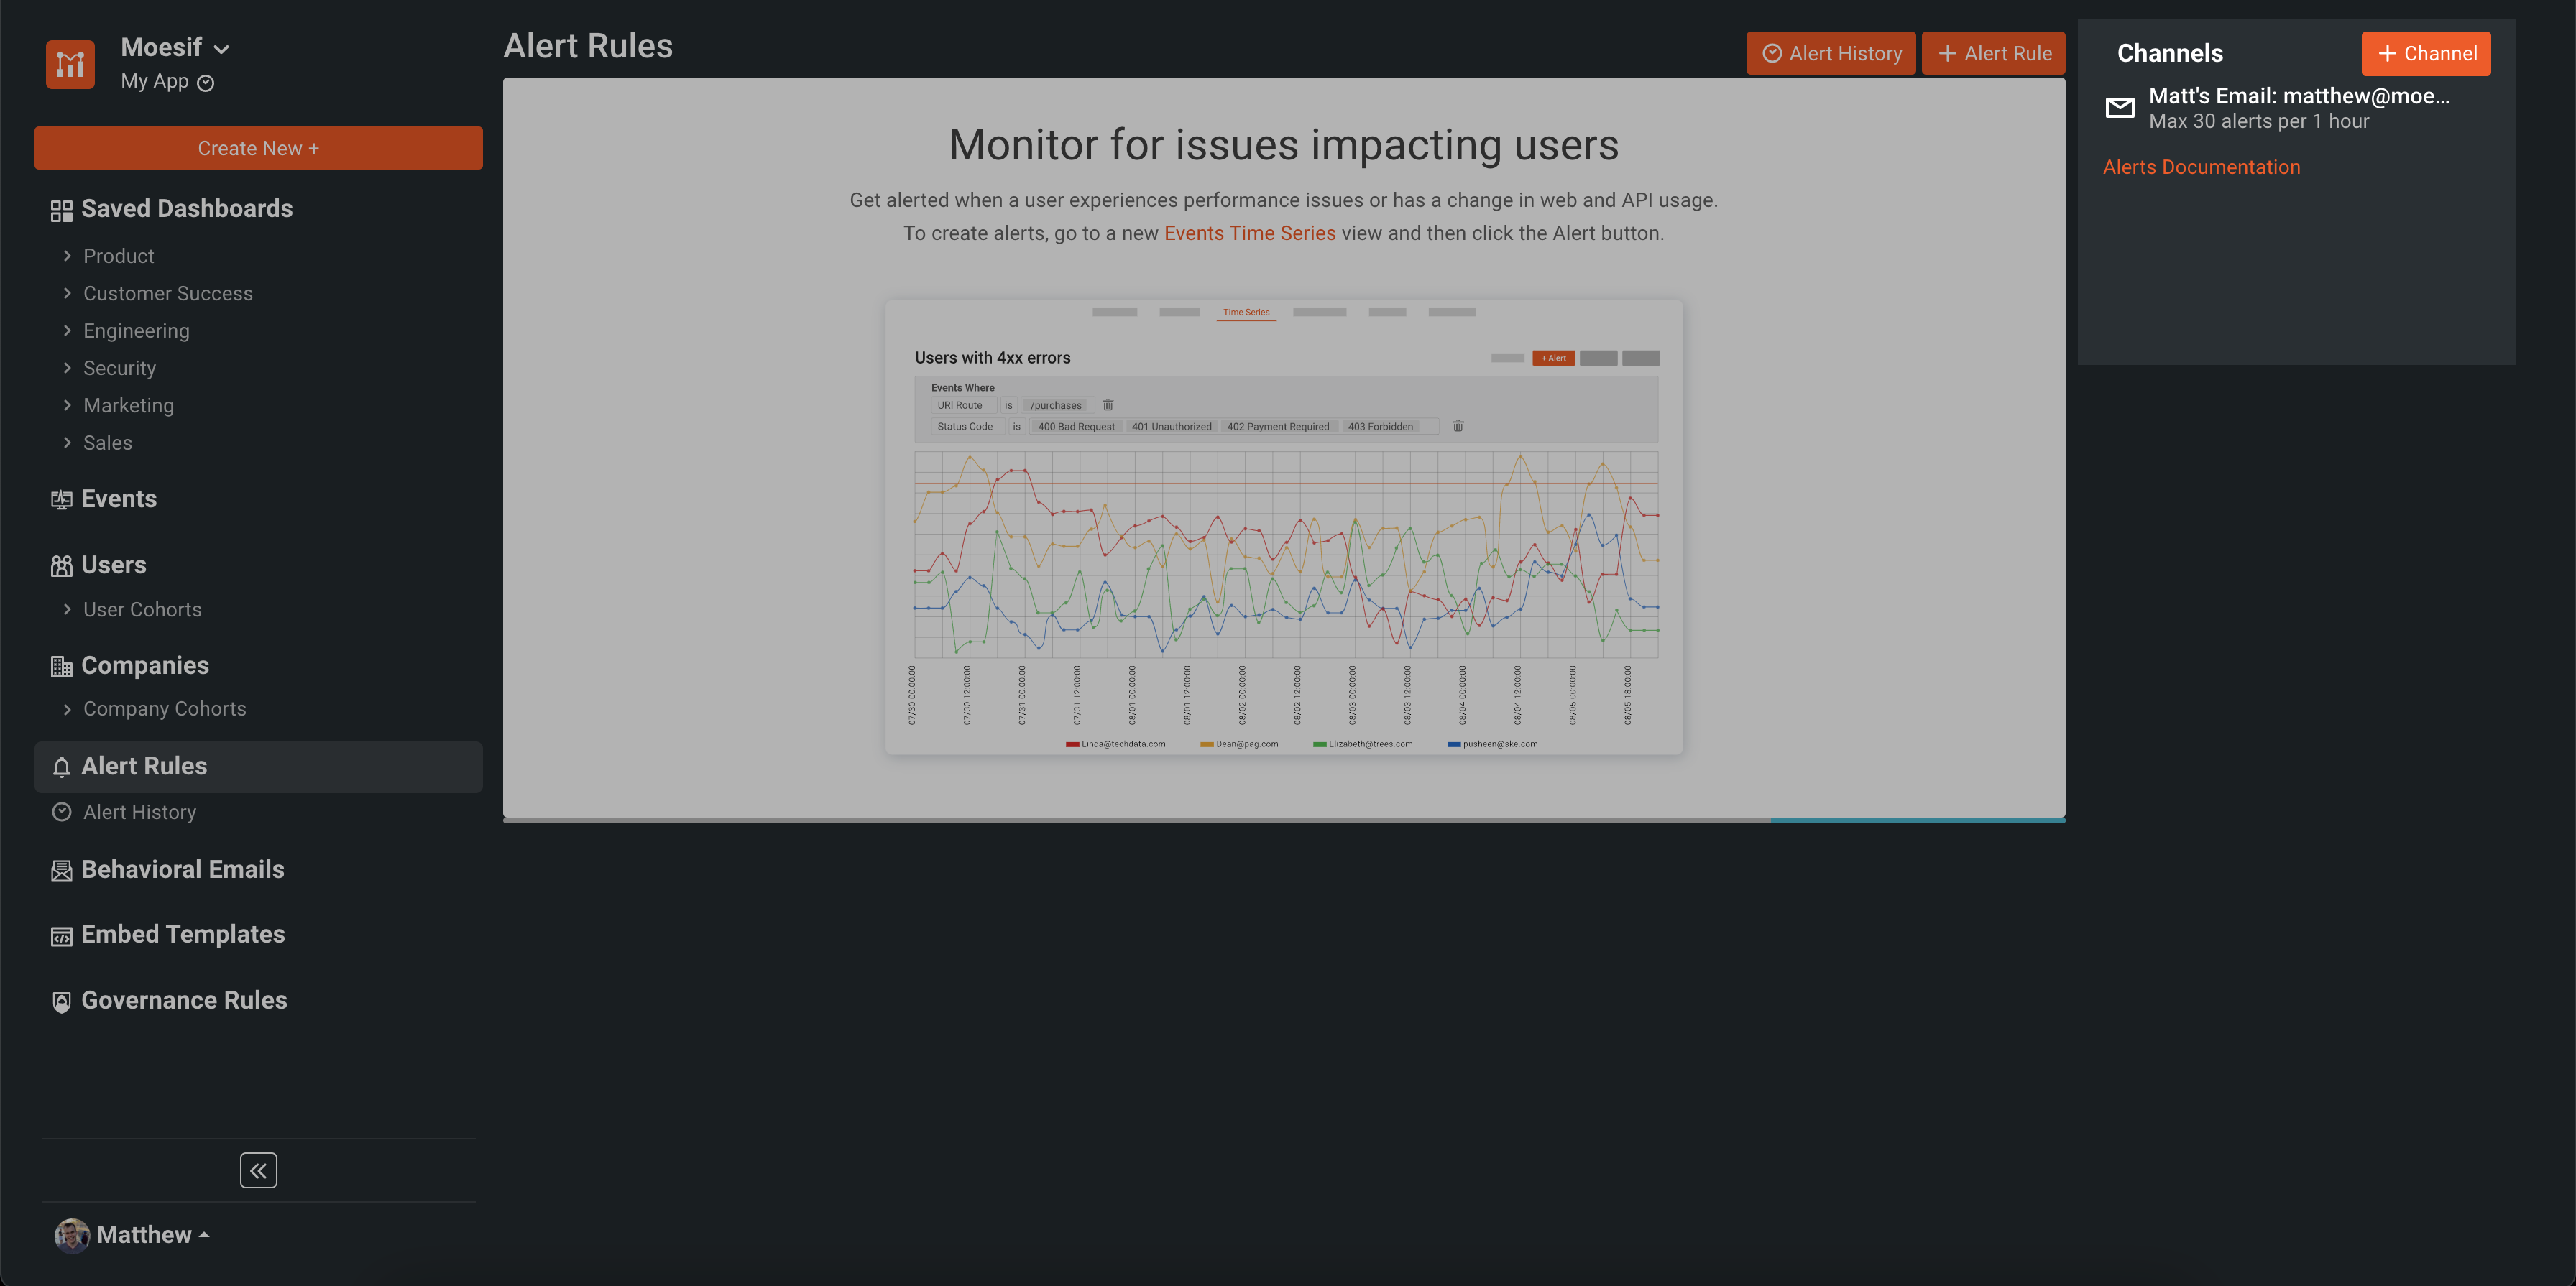Viewport: 2576px width, 1286px height.
Task: Collapse the sidebar with double-chevron icon
Action: (x=258, y=1170)
